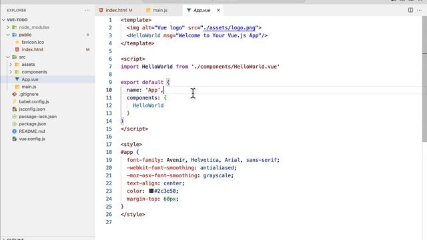Click line number 23 in gutter
This screenshot has width=427, height=240.
pos(109,191)
